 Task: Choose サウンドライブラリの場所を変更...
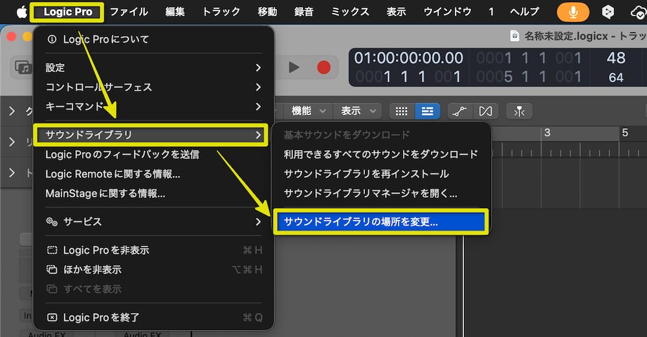pyautogui.click(x=381, y=222)
